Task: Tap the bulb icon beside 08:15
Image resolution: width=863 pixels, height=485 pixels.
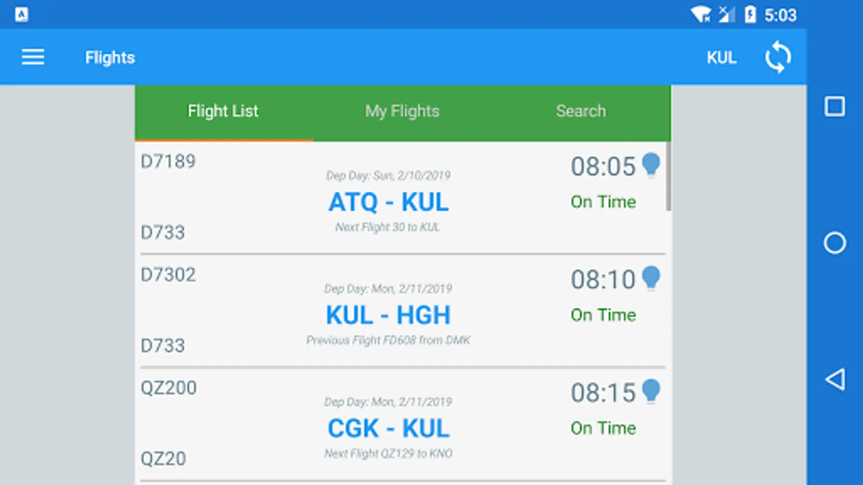Action: pos(651,391)
